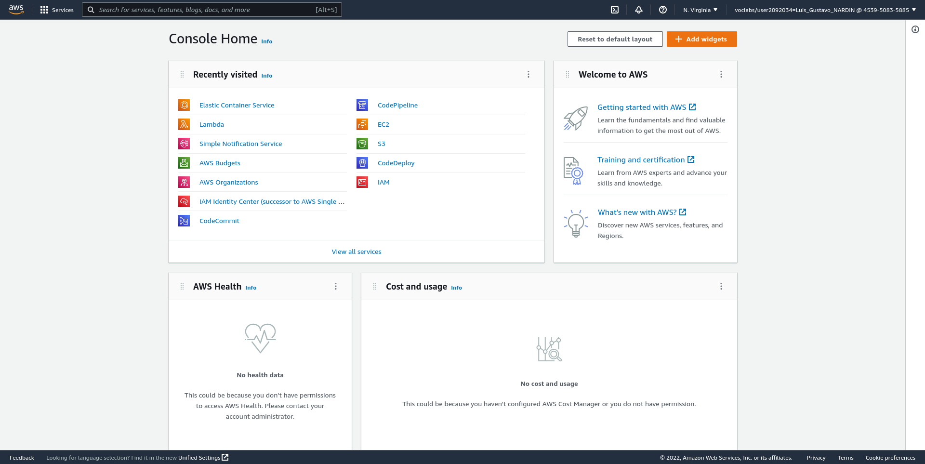Viewport: 925px width, 464px height.
Task: Open the voclabs account dropdown menu
Action: (x=825, y=10)
